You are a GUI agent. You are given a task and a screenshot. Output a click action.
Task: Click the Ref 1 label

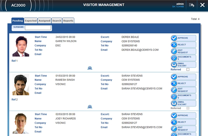pos(14,61)
